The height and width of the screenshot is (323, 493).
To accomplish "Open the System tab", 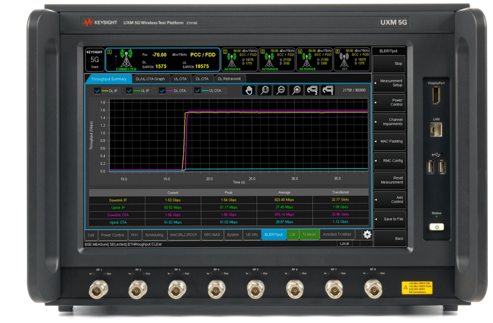I will pyautogui.click(x=233, y=235).
